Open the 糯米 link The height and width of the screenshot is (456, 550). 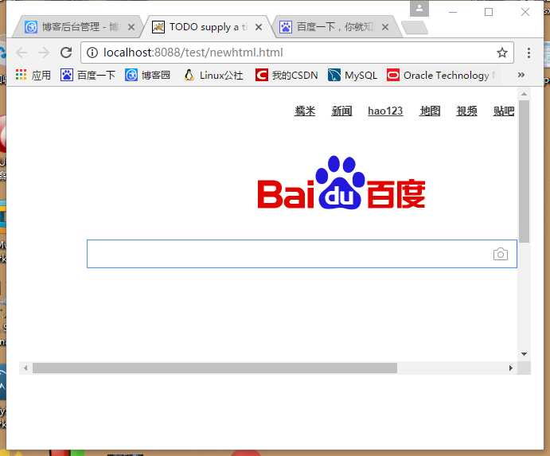click(x=305, y=111)
